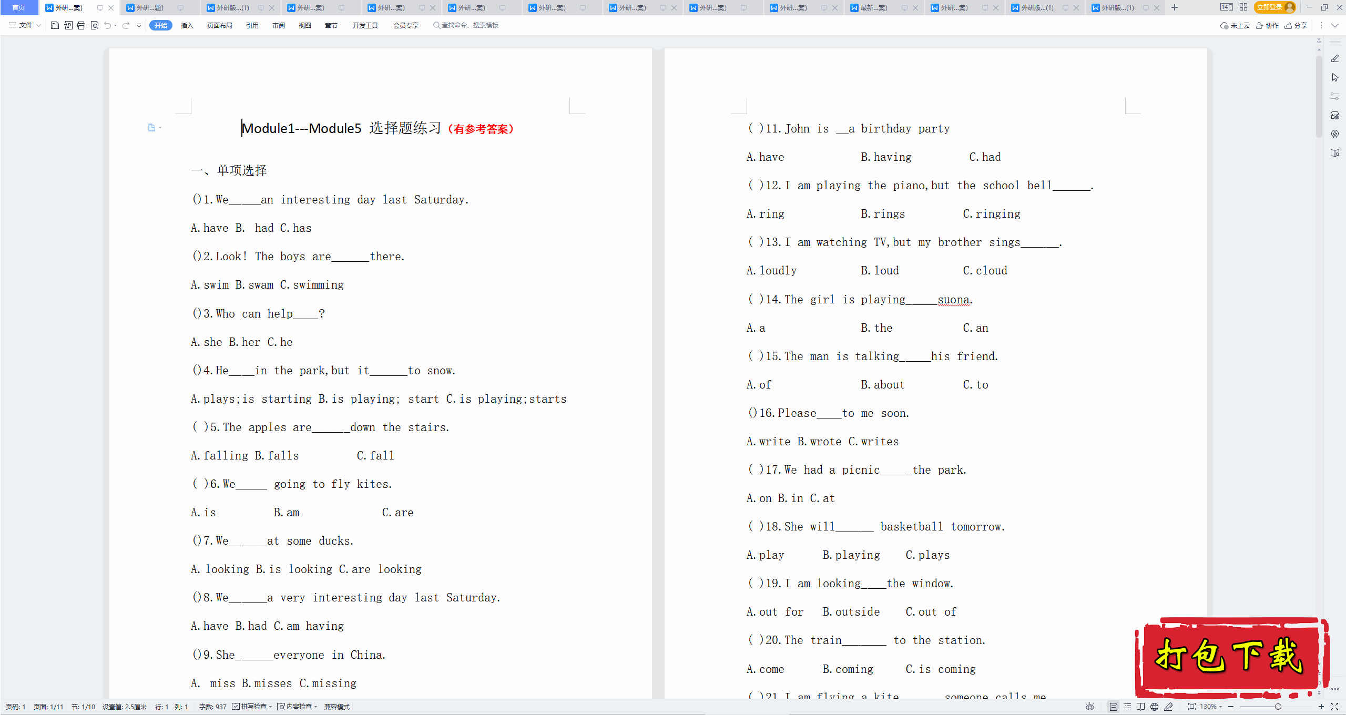1346x715 pixels.
Task: Click the 未上云 cloud status button
Action: tap(1235, 25)
